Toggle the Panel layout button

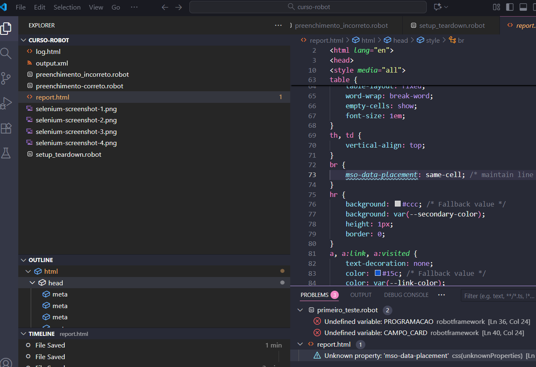tap(523, 7)
